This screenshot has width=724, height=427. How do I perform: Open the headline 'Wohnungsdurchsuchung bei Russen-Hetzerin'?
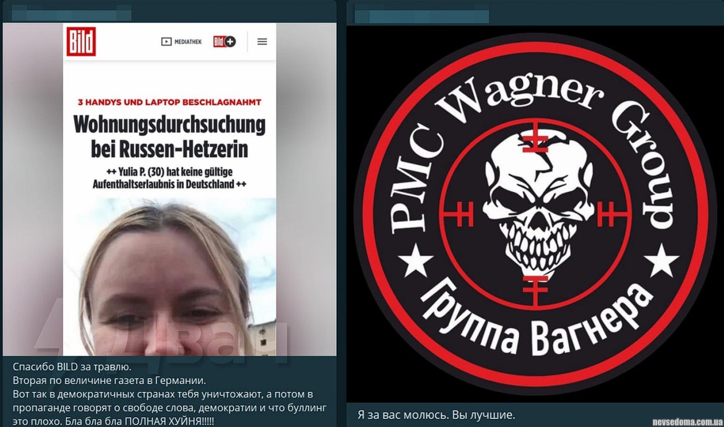[x=169, y=137]
